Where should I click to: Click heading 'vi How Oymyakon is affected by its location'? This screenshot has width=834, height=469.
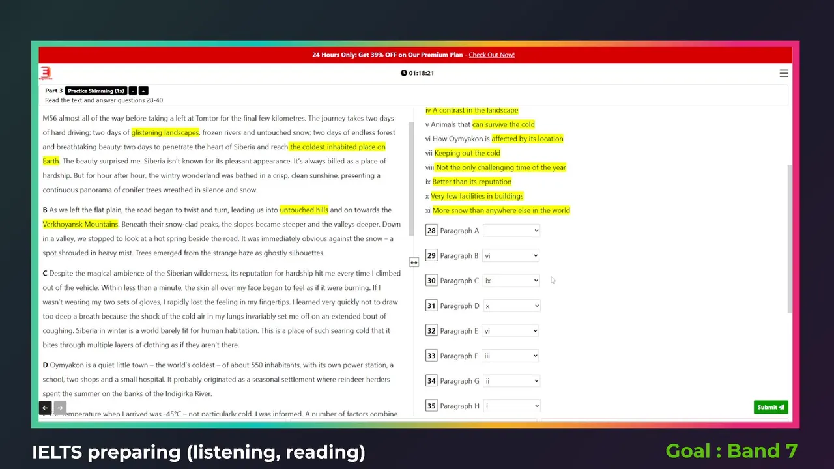click(x=495, y=139)
